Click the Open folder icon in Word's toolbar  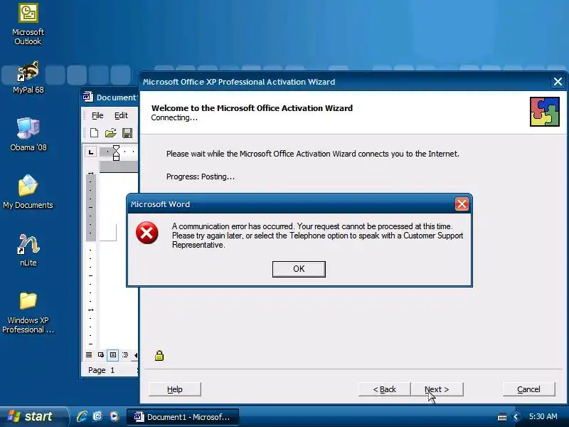pyautogui.click(x=110, y=133)
